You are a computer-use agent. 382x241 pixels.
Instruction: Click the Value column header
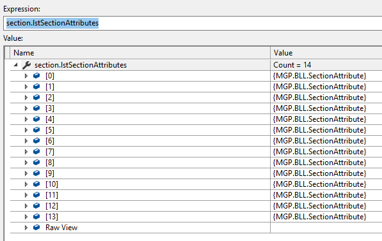click(326, 53)
